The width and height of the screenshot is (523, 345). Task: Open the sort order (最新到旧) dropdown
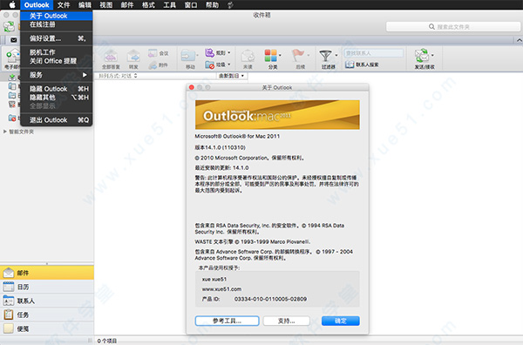(232, 76)
